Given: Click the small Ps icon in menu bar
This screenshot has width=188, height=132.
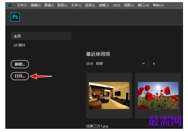Looking at the screenshot, I should (10, 5).
